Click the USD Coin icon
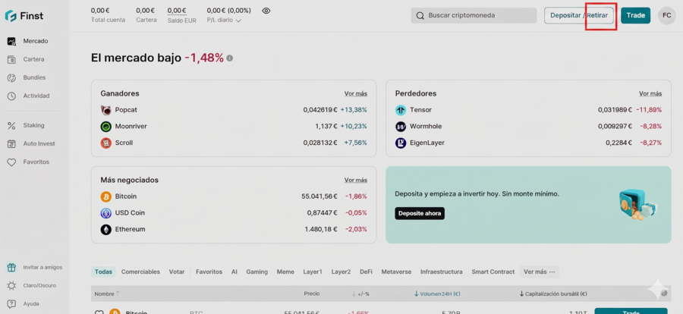The image size is (683, 314). [x=105, y=213]
